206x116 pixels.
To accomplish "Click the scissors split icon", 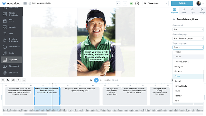I will tap(8, 80).
